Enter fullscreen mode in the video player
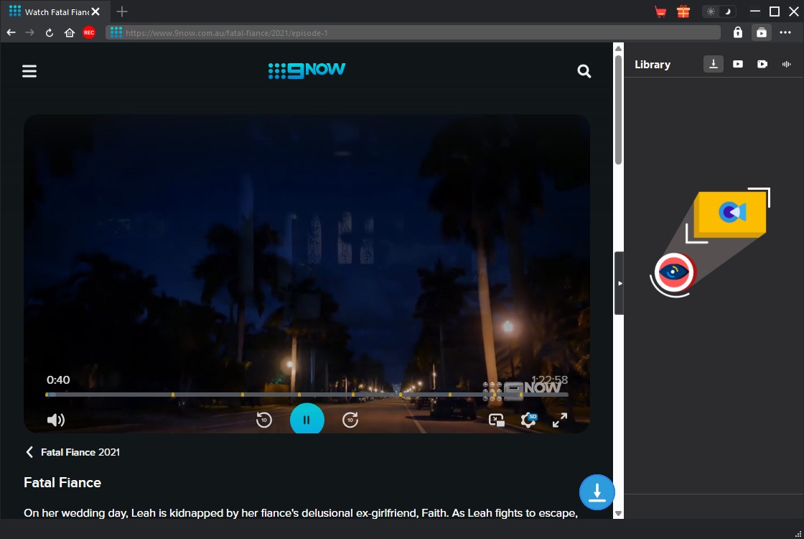The height and width of the screenshot is (539, 804). 560,420
